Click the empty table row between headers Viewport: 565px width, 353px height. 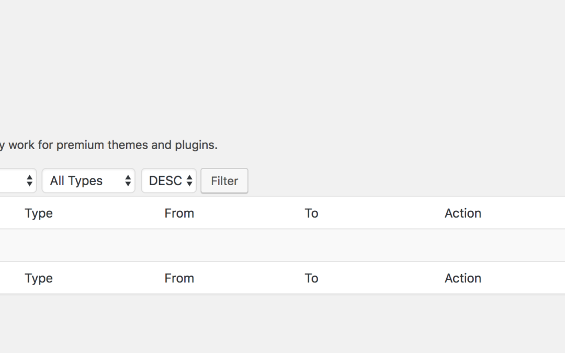282,245
